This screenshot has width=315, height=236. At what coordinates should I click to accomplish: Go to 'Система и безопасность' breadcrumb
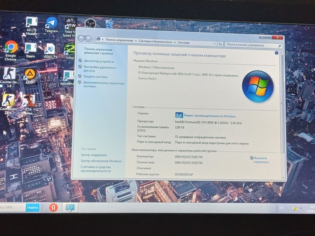(x=155, y=41)
